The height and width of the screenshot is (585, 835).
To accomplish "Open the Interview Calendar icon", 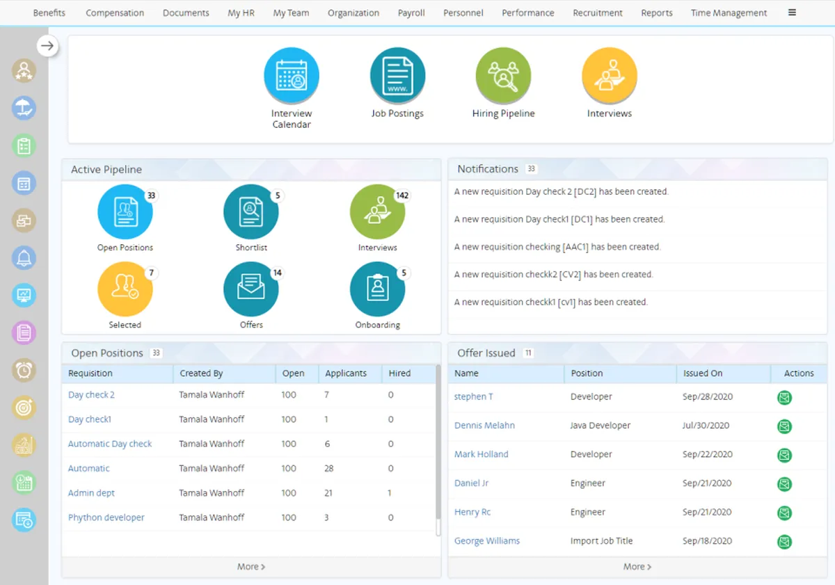I will click(x=292, y=76).
